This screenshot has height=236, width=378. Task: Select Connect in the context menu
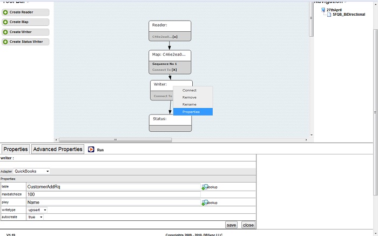tap(190, 90)
